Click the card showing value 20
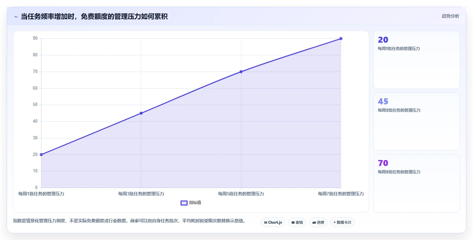The height and width of the screenshot is (240, 473). coord(416,60)
